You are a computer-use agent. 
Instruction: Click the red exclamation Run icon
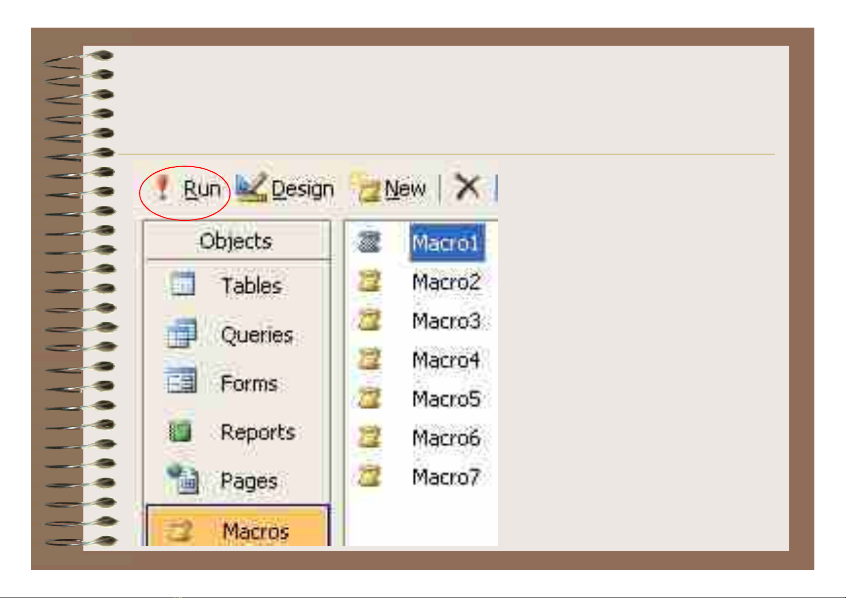pyautogui.click(x=162, y=187)
